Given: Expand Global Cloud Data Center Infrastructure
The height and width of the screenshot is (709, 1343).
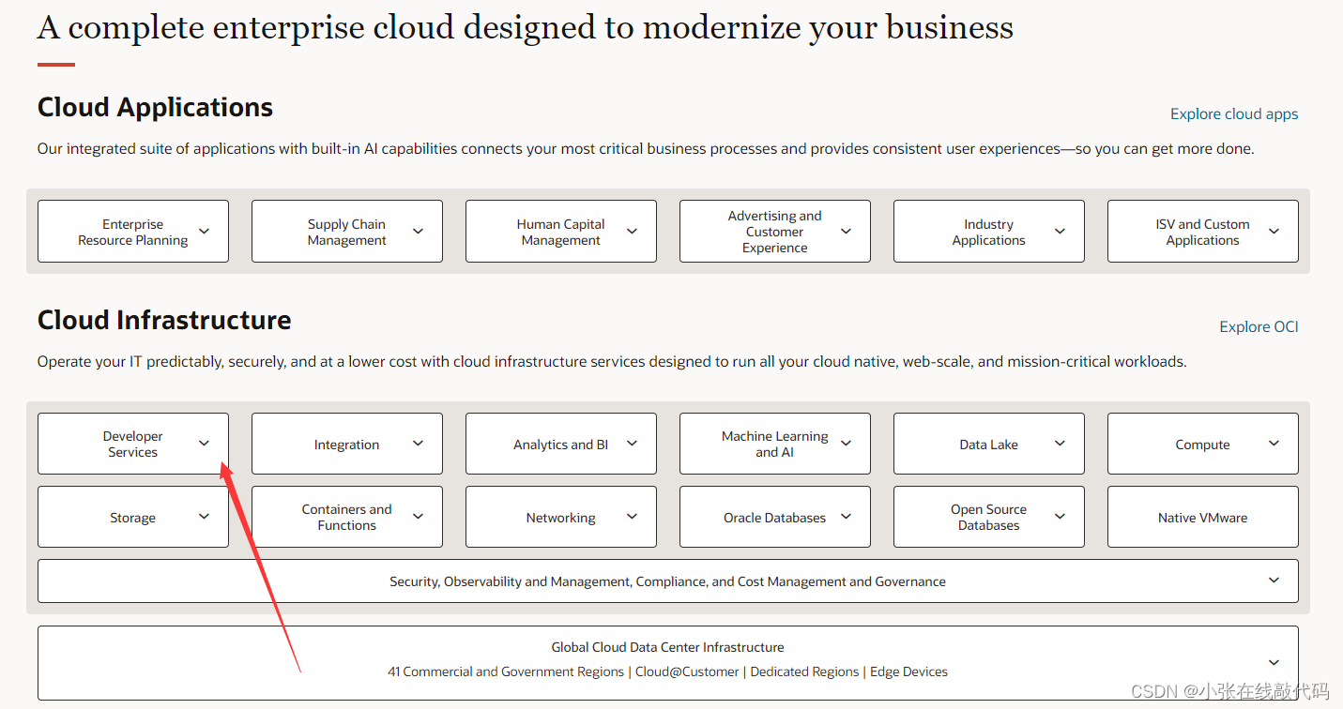Looking at the screenshot, I should click(668, 662).
